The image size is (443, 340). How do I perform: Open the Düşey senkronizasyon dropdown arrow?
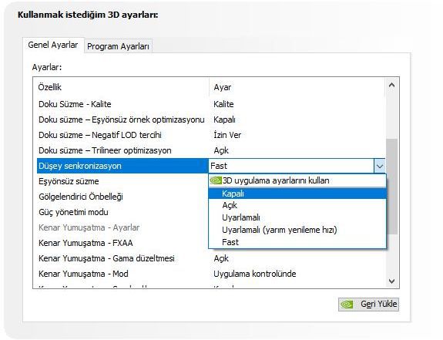pyautogui.click(x=379, y=167)
